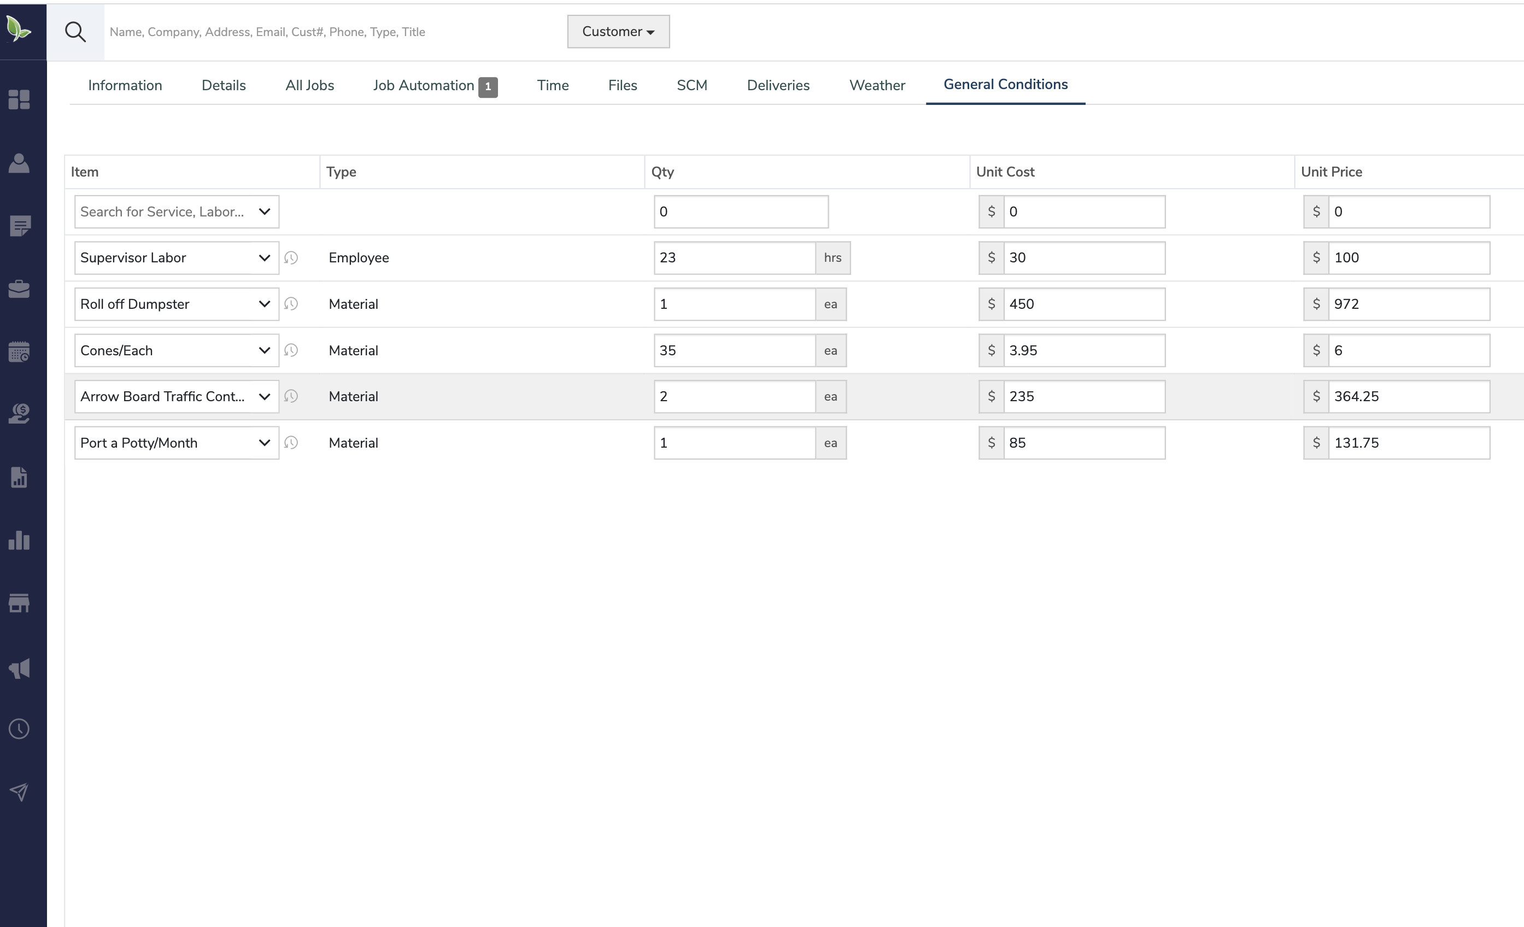1524x927 pixels.
Task: Click the Port a Potty quantity field
Action: click(x=735, y=443)
